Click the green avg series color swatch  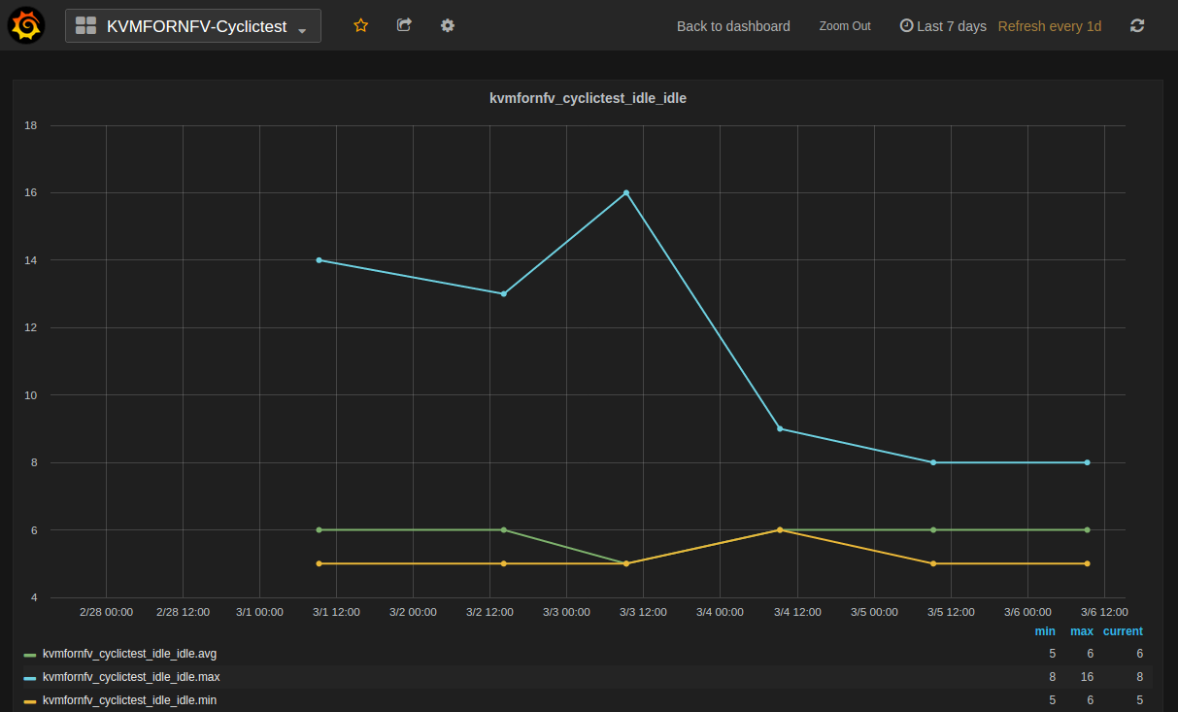(30, 655)
